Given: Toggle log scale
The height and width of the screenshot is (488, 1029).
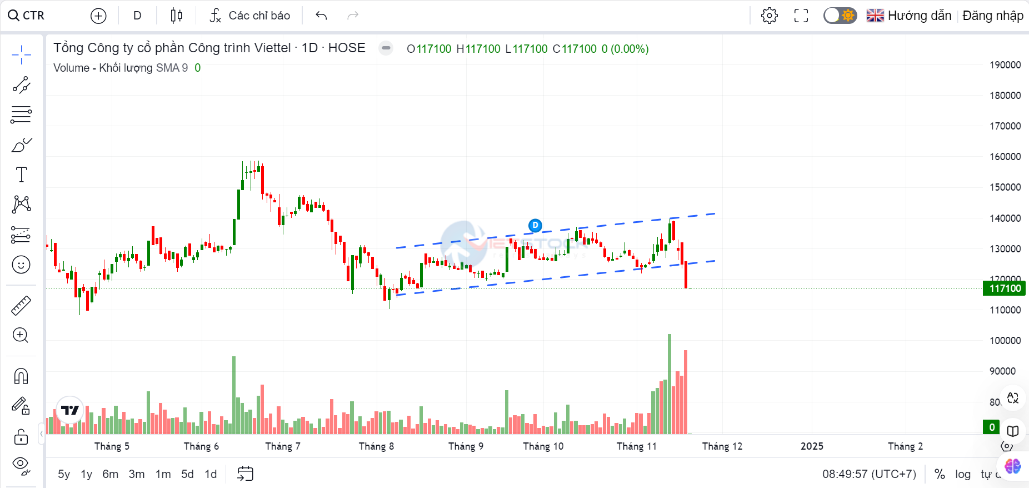Looking at the screenshot, I should 963,474.
